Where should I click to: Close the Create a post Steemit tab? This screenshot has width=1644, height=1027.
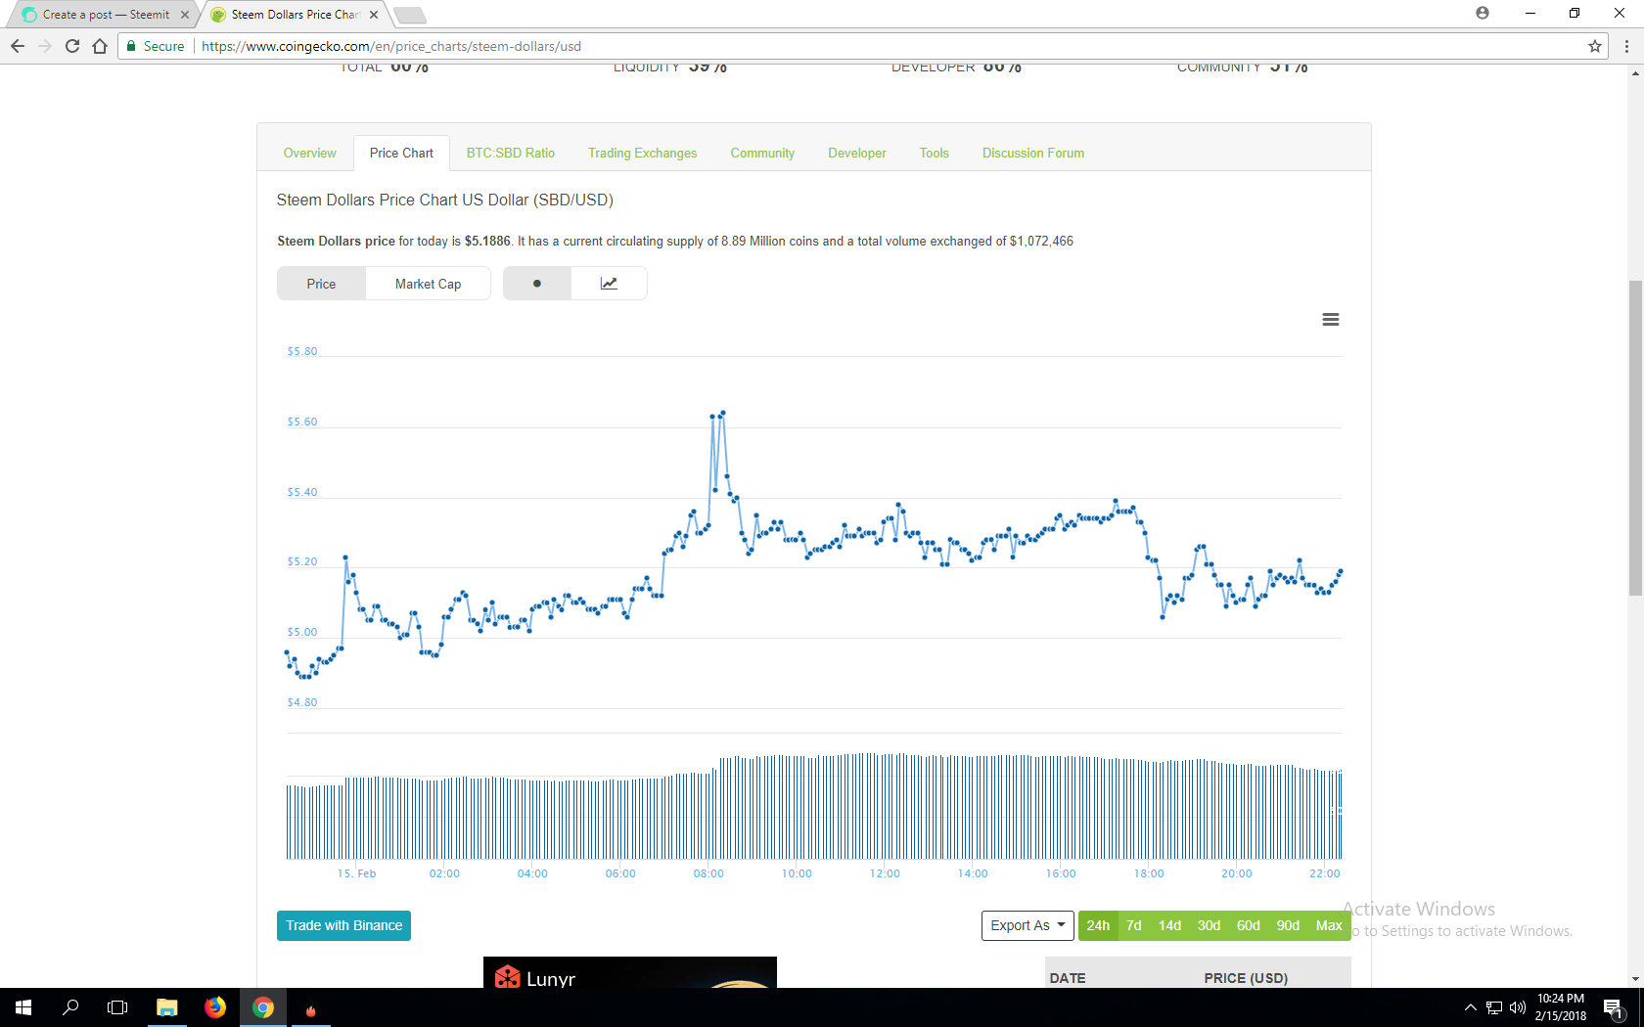(x=185, y=15)
